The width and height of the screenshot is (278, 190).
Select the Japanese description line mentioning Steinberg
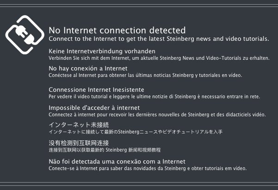coord(136,132)
